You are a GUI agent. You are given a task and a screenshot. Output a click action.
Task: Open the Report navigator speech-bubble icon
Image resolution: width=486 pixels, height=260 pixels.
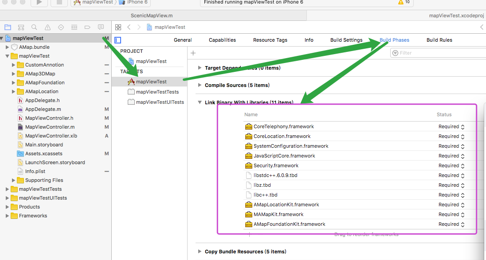(101, 28)
